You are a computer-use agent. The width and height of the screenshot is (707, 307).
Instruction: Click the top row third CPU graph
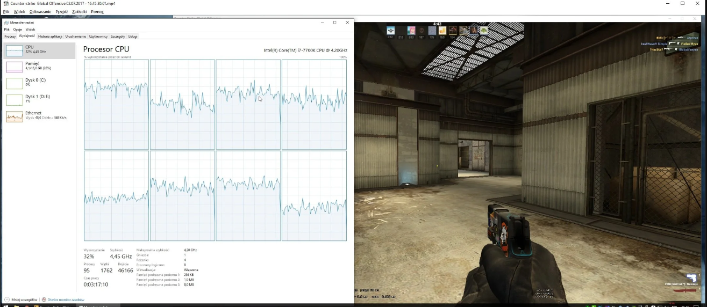coord(248,105)
